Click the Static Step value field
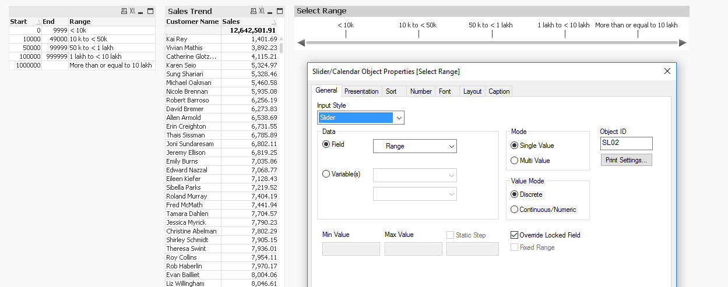This screenshot has height=287, width=728. click(x=473, y=249)
